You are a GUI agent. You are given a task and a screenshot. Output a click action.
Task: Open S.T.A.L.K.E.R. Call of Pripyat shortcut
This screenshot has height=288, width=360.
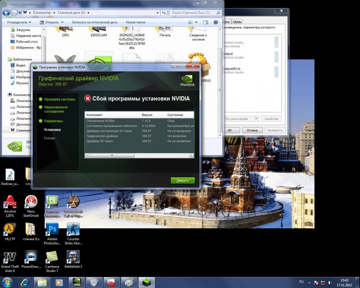[x=73, y=206]
